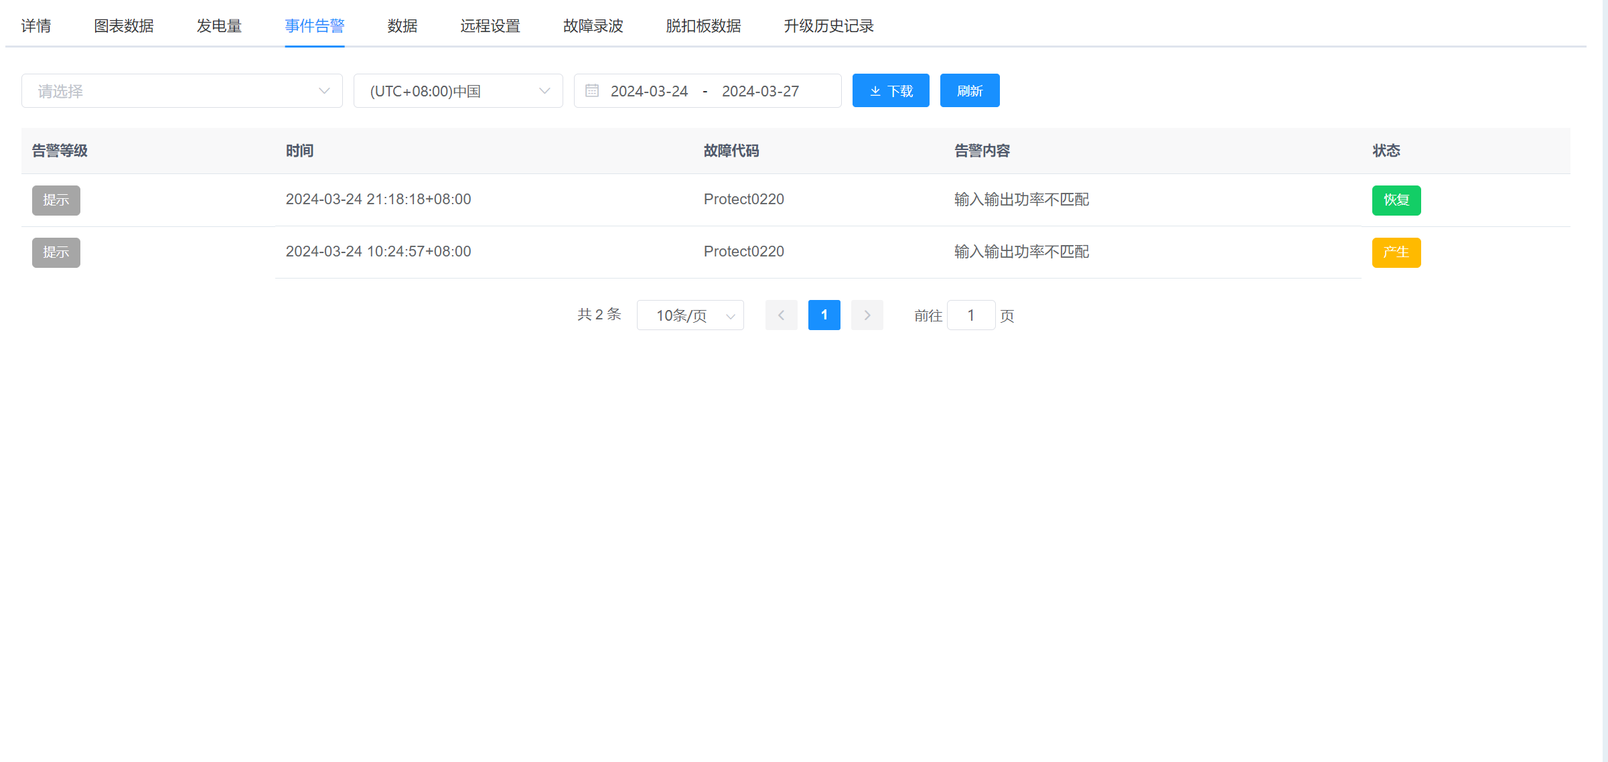Select page number 1
The image size is (1608, 762).
pos(824,315)
